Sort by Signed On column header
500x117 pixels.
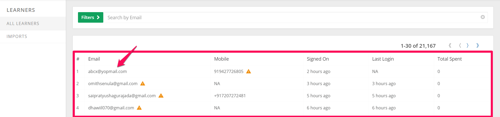(318, 59)
